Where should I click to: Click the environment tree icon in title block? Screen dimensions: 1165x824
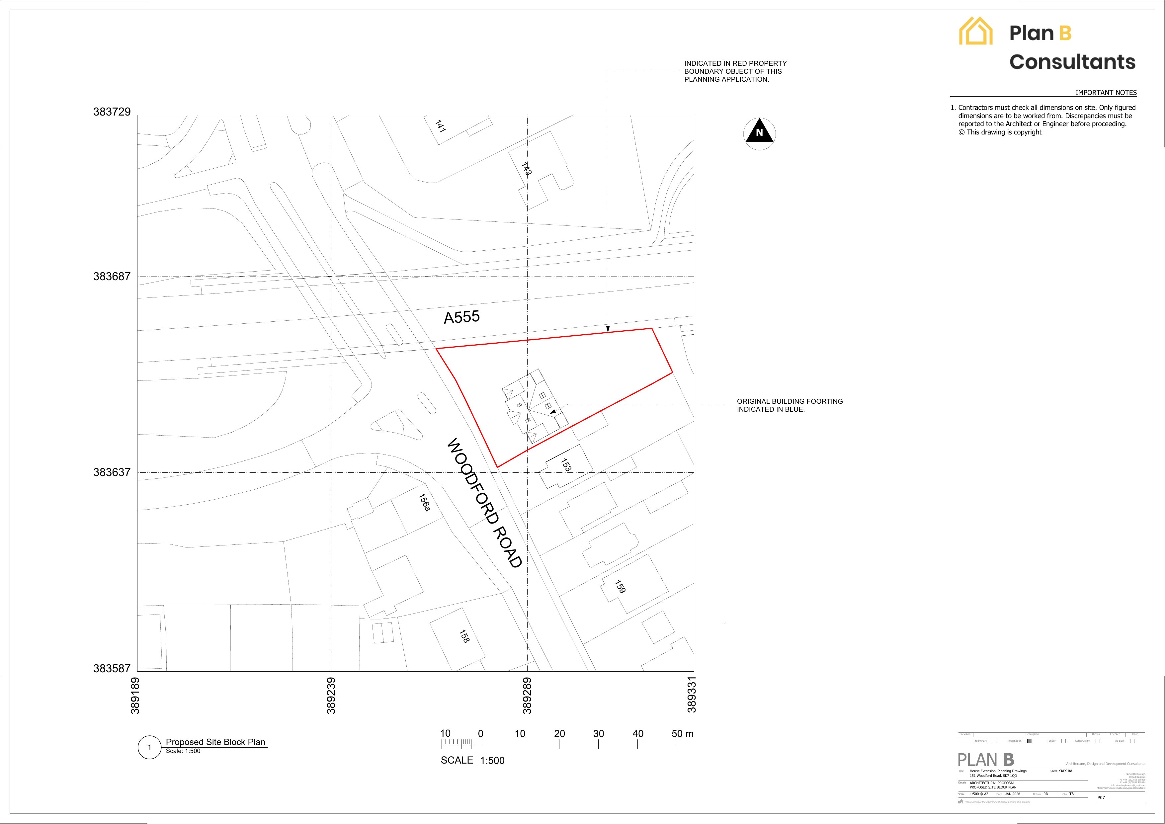pos(960,802)
